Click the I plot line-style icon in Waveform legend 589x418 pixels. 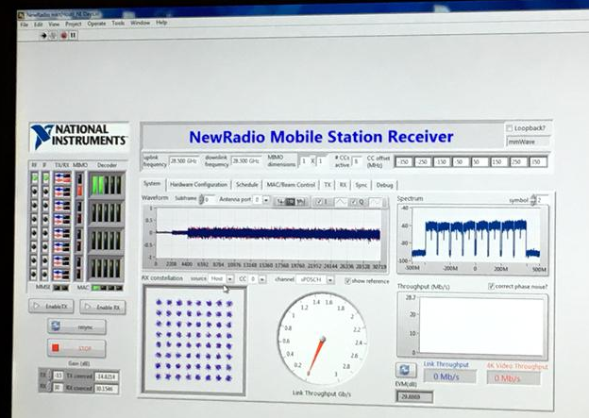click(x=340, y=202)
